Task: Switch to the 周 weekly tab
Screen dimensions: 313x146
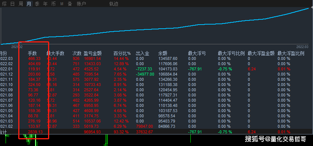Action: point(21,4)
